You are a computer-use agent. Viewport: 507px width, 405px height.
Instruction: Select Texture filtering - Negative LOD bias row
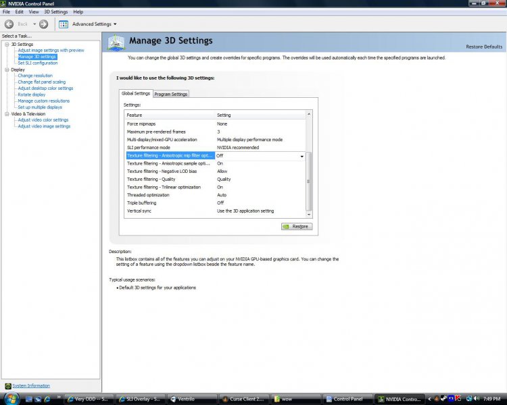[216, 171]
